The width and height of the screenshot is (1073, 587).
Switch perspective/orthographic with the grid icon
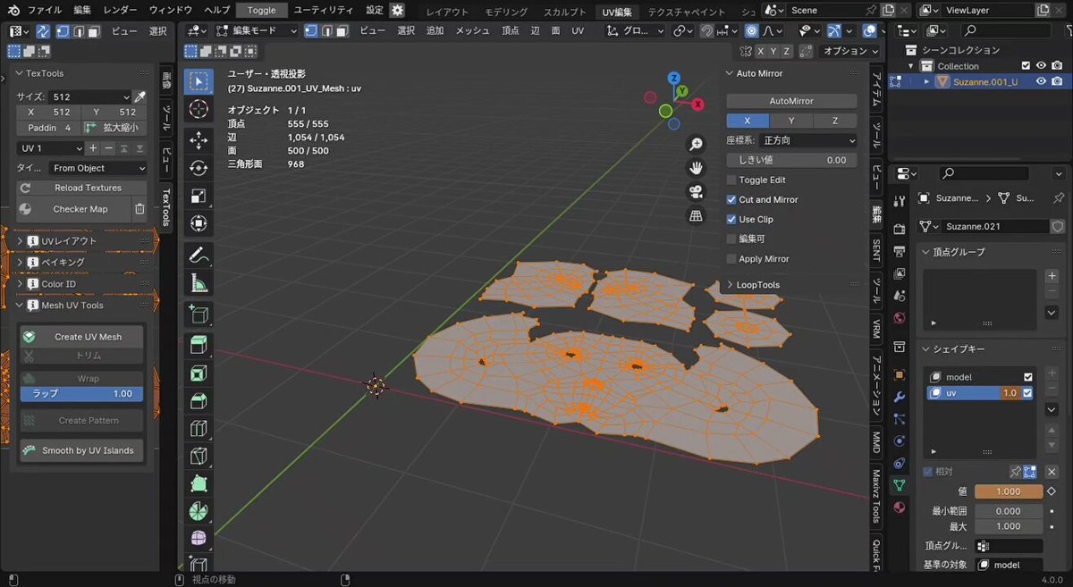point(696,215)
